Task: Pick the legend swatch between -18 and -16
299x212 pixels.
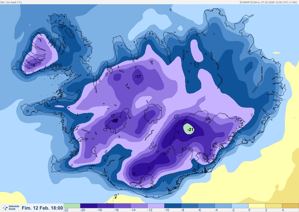Action: click(x=106, y=206)
